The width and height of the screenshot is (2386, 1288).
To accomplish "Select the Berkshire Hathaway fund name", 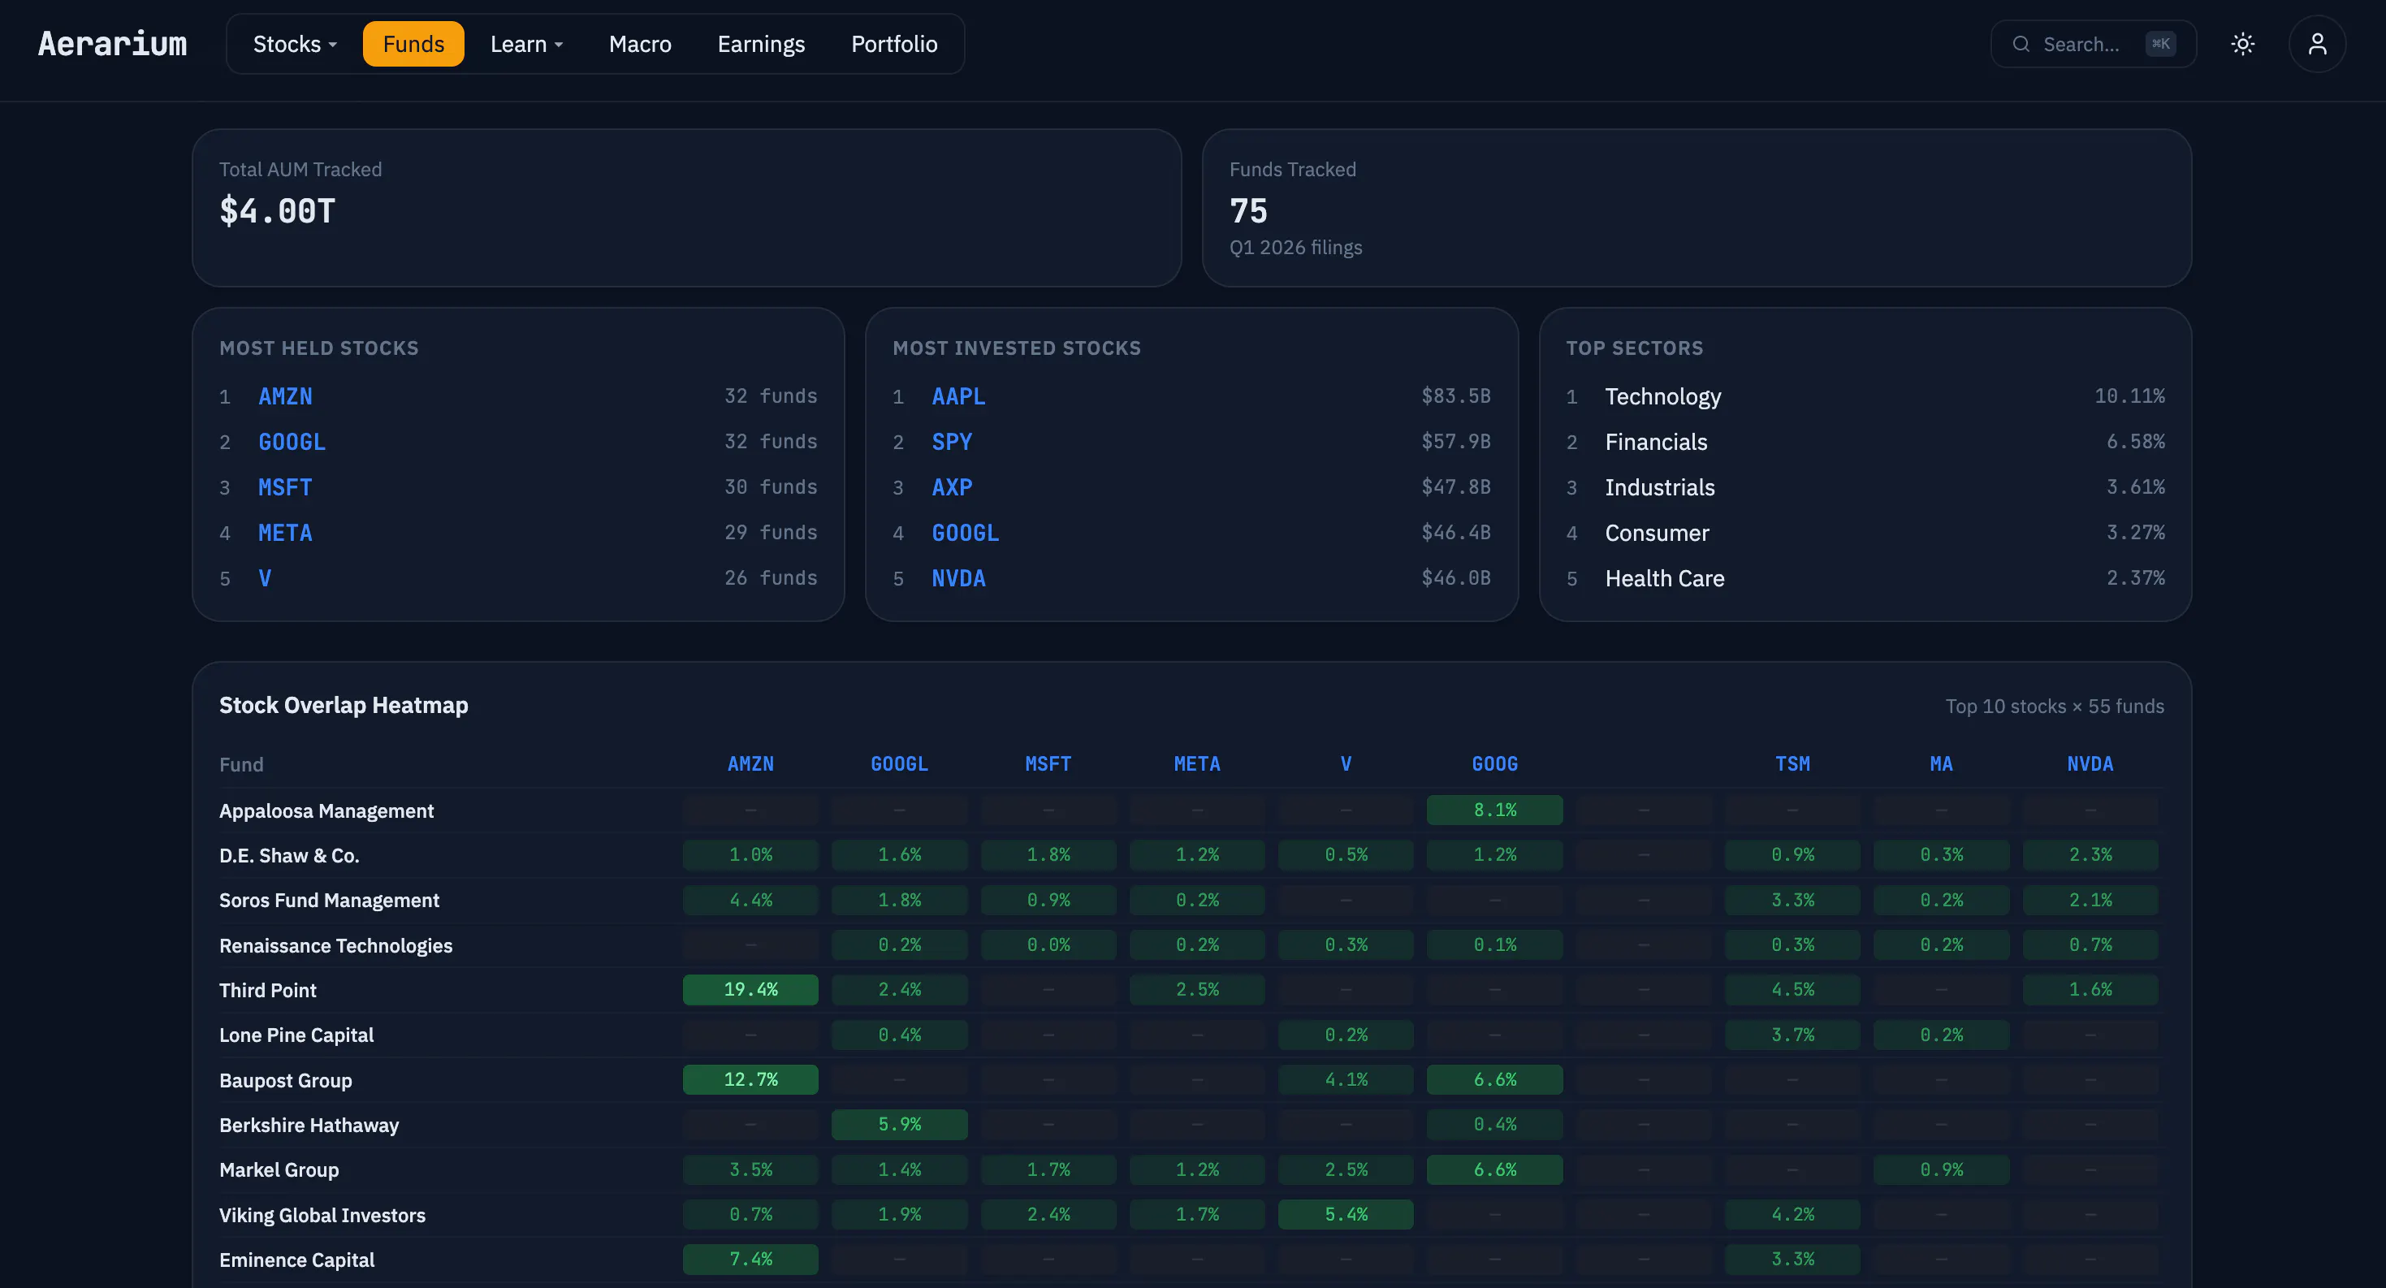I will (x=309, y=1125).
